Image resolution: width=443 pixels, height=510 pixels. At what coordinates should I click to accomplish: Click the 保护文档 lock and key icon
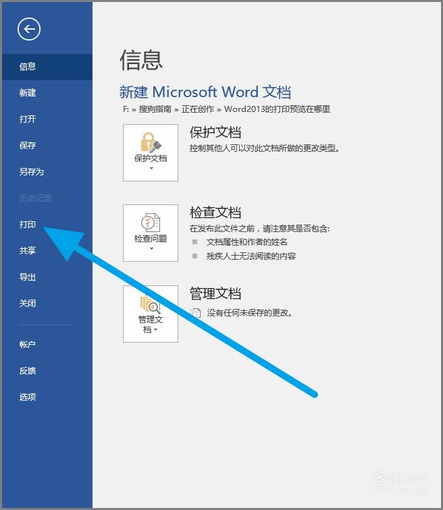pyautogui.click(x=151, y=142)
